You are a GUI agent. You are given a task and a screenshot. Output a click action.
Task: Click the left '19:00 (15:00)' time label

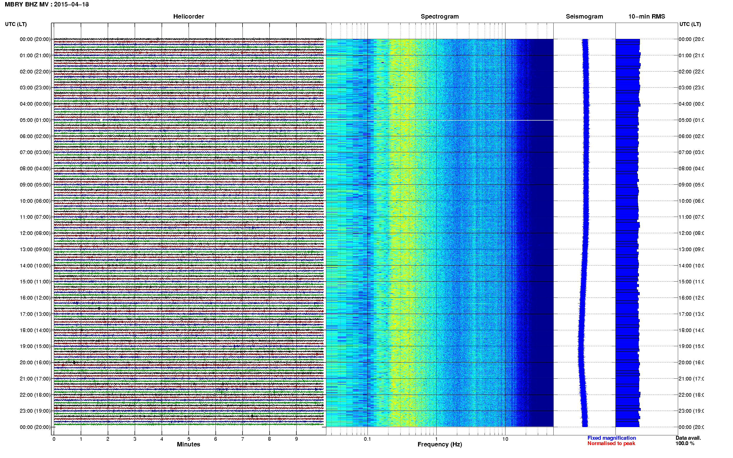(x=35, y=346)
